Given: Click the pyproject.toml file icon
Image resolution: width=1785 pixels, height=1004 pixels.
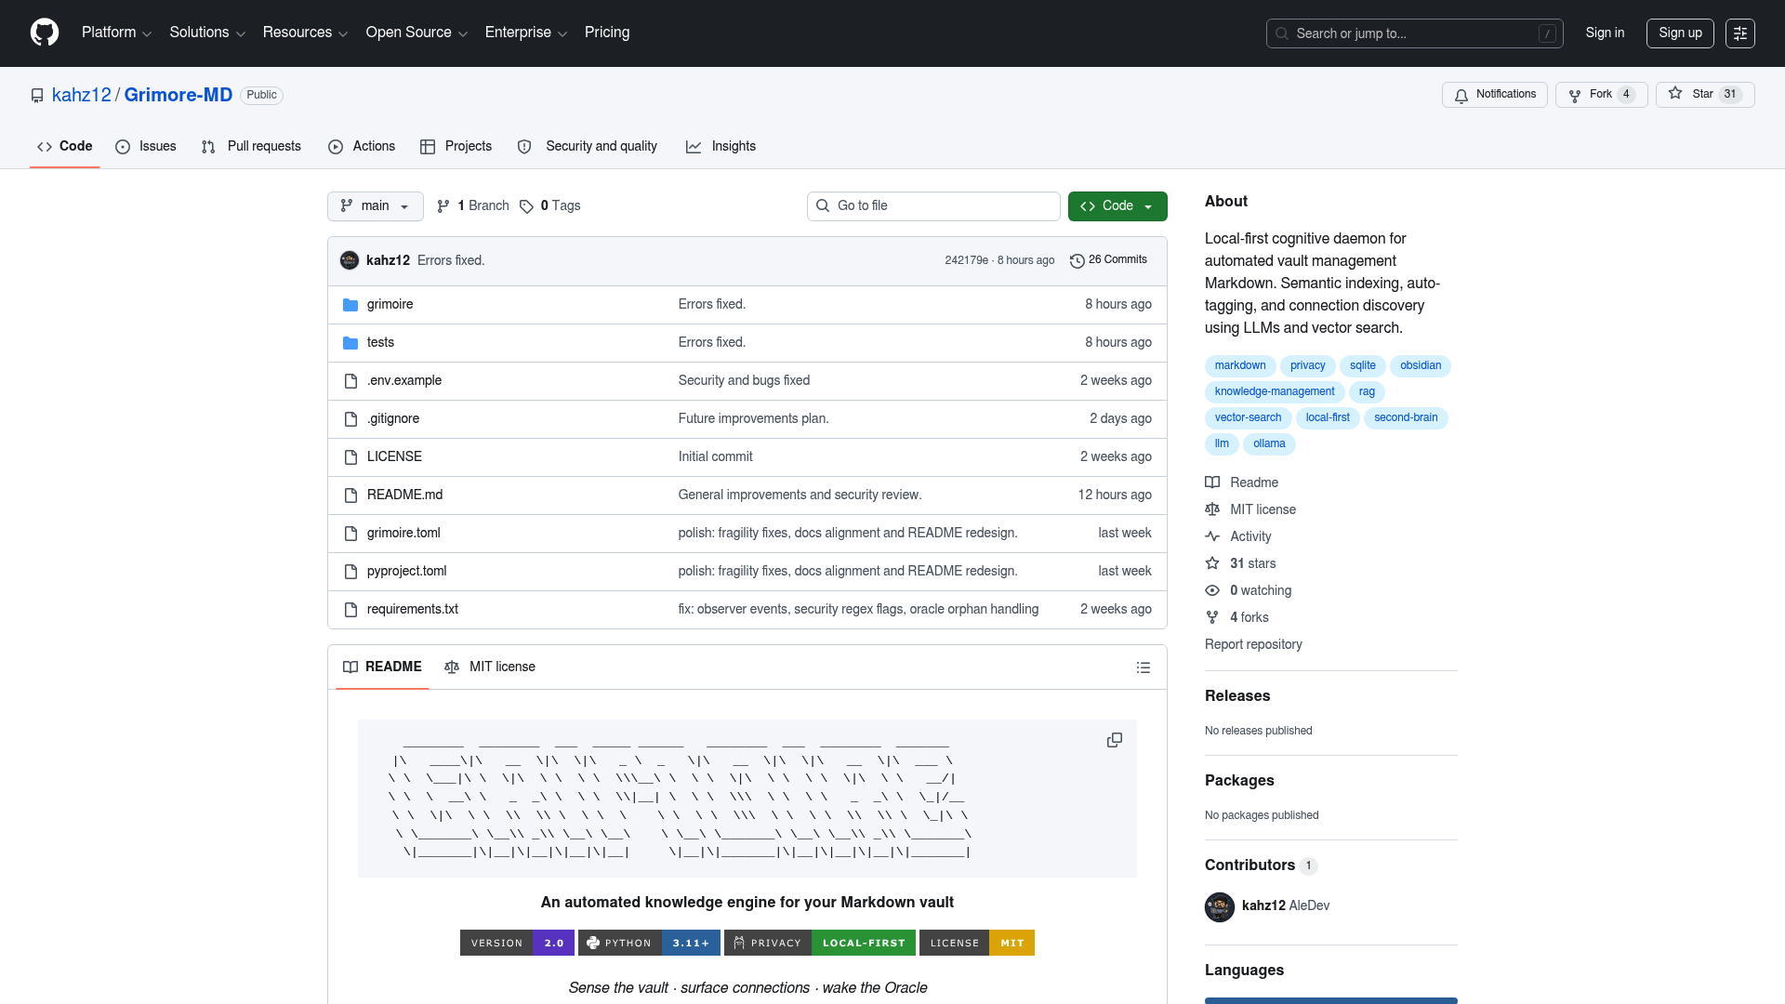Looking at the screenshot, I should coord(350,572).
